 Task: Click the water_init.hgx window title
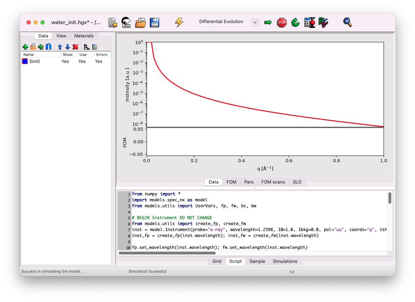(76, 22)
